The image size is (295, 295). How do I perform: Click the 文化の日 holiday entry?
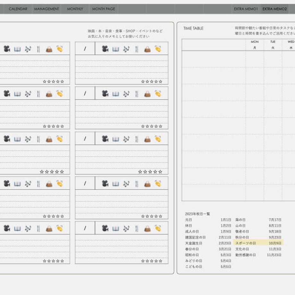[x=242, y=249]
